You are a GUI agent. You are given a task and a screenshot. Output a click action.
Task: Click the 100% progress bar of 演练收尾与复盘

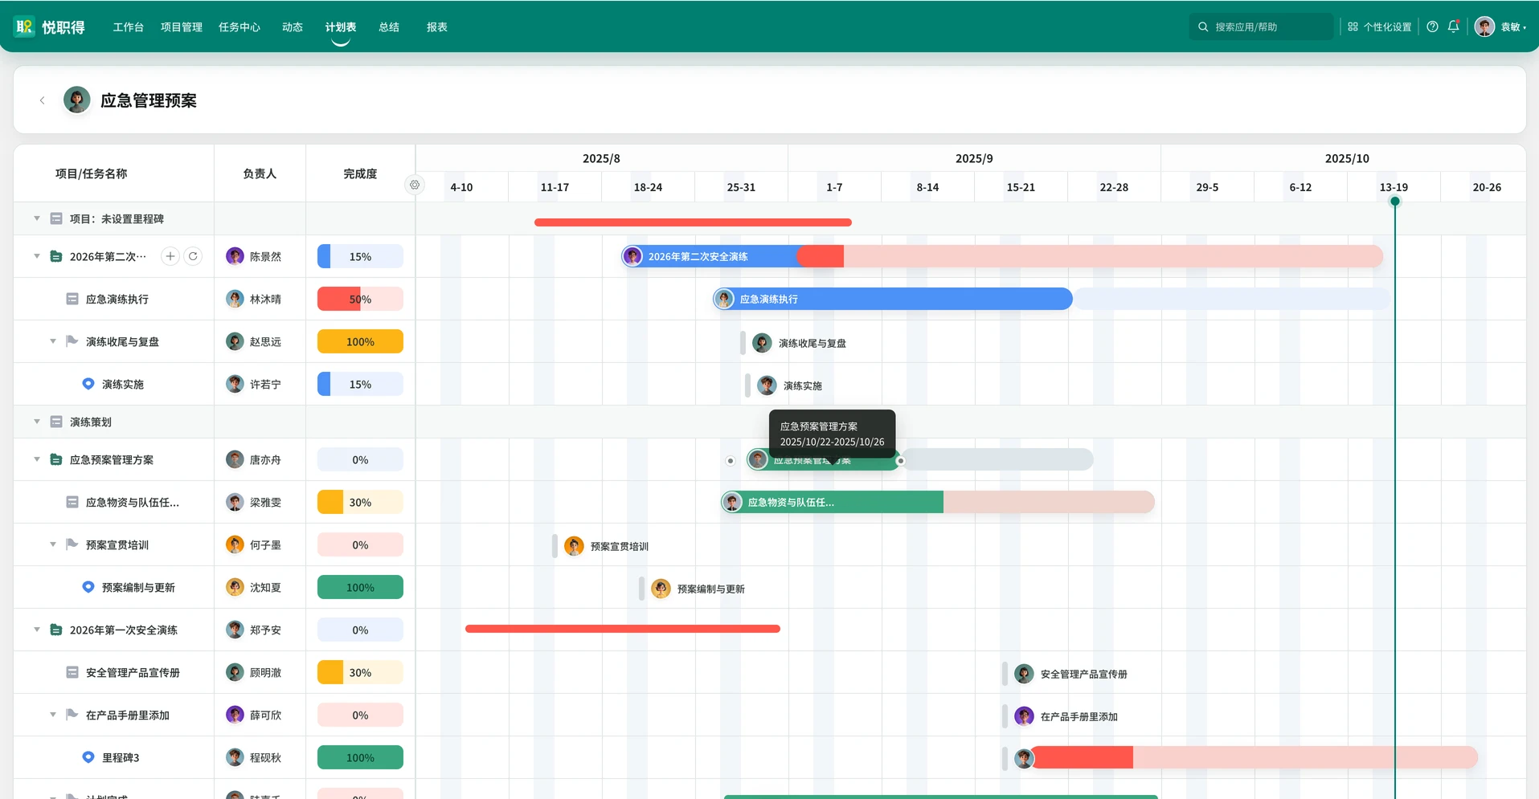(x=360, y=341)
